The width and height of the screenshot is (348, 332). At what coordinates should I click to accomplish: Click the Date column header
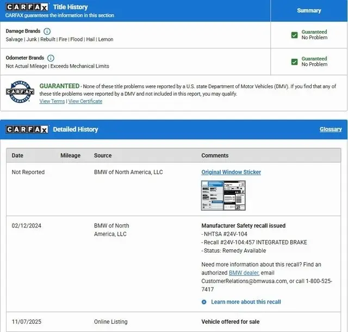(x=18, y=156)
